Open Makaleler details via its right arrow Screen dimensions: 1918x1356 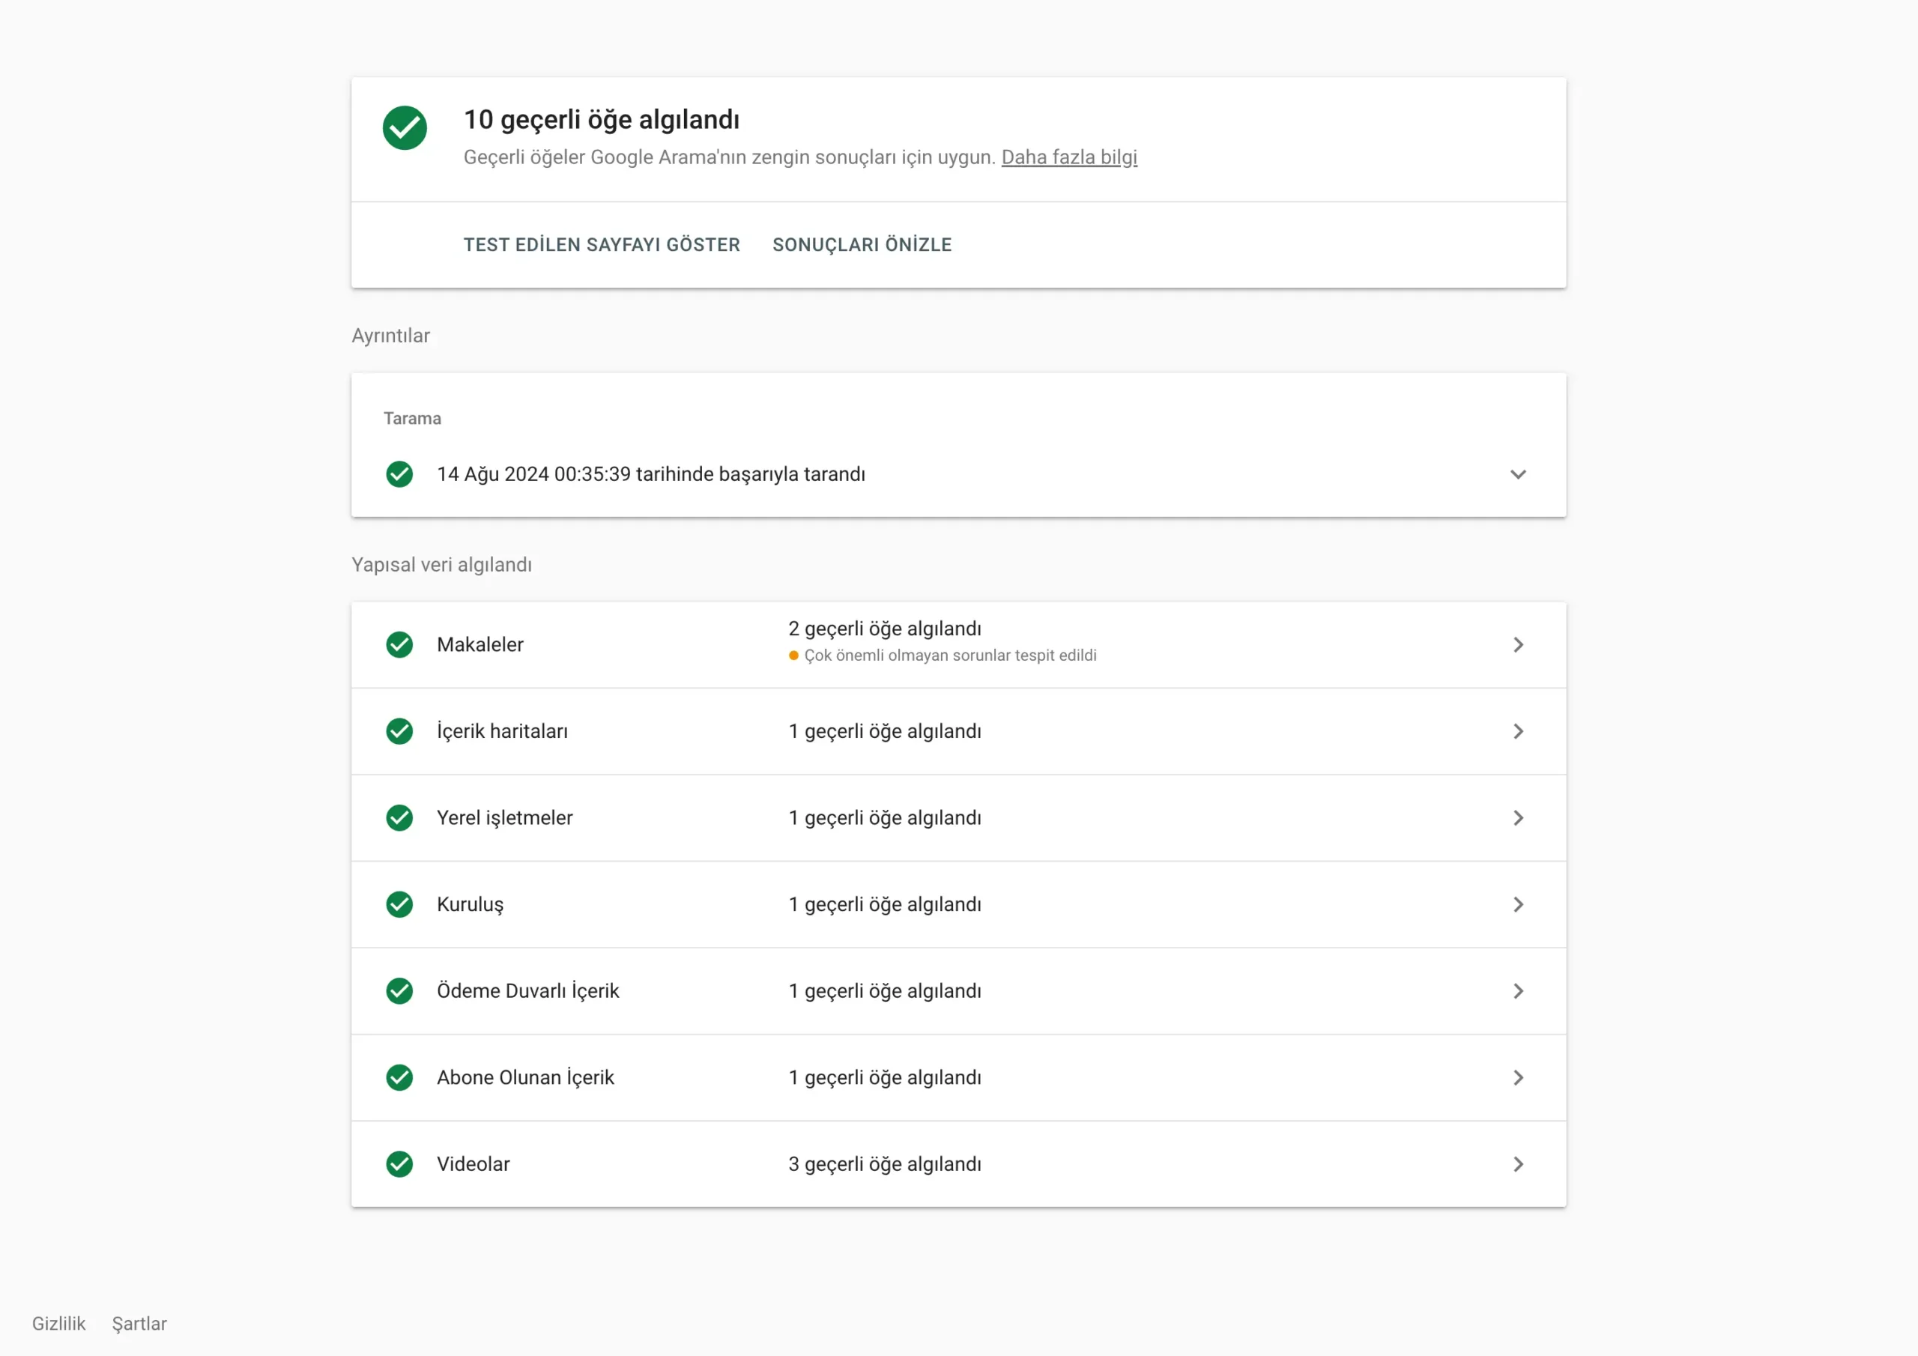[x=1519, y=644]
